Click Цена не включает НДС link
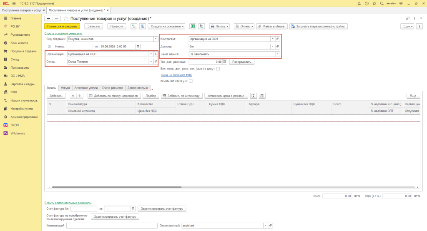The image size is (427, 231). pos(176,75)
